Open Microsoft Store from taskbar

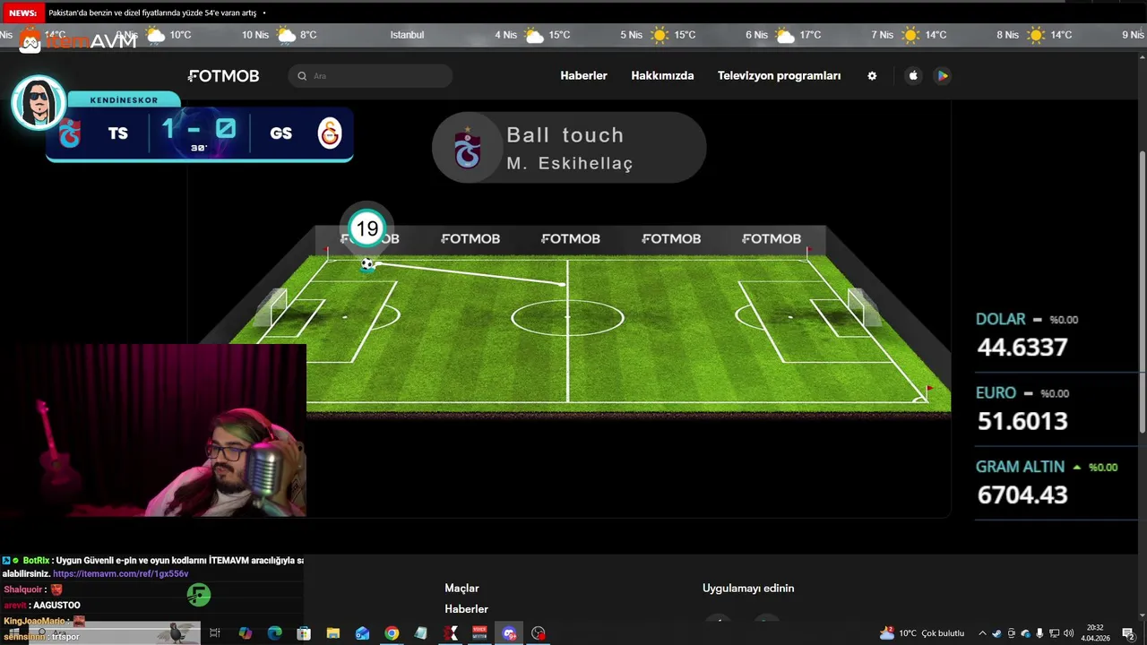304,633
